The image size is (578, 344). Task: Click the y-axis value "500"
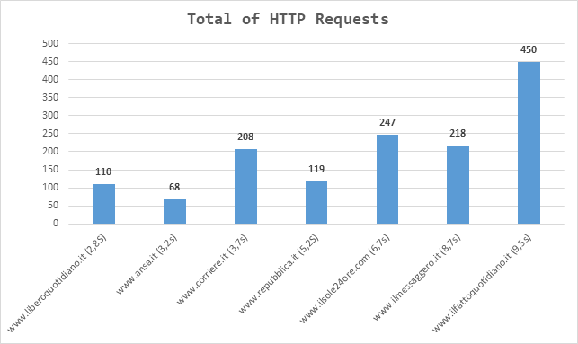(50, 43)
